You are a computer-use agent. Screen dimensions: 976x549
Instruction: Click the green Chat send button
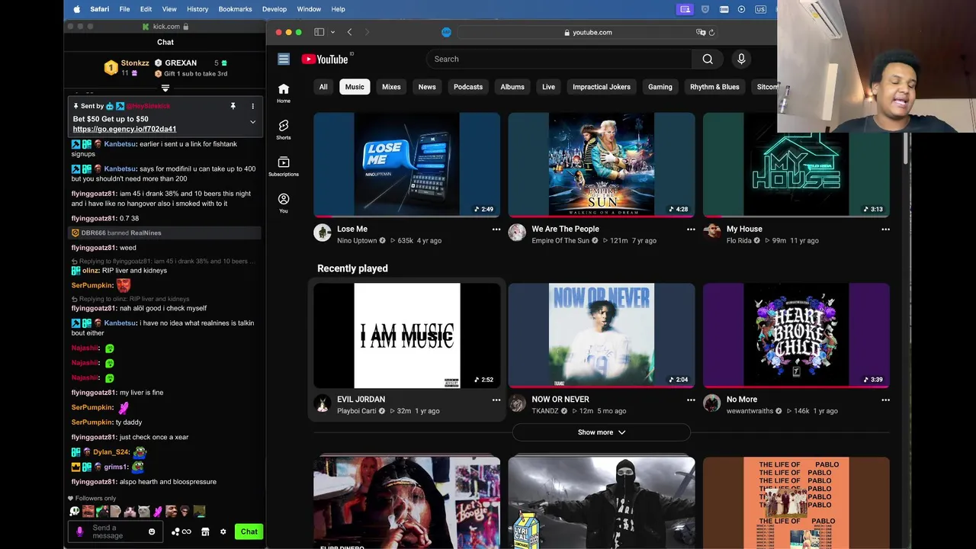coord(249,531)
